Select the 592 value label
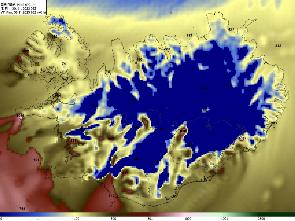The image size is (295, 221). tap(212, 172)
